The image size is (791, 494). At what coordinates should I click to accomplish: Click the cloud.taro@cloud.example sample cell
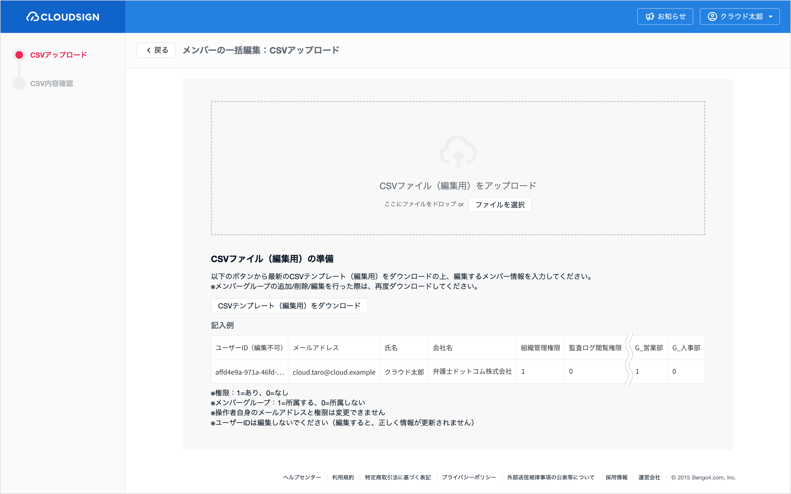click(334, 372)
